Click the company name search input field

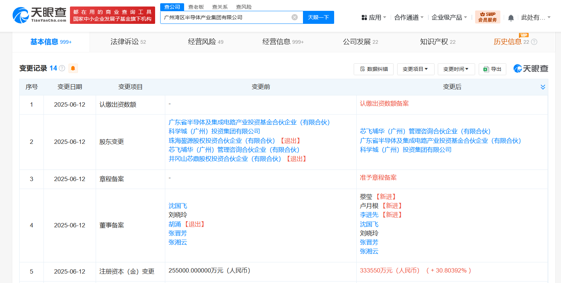click(225, 17)
